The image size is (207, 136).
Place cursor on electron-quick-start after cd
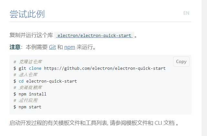tap(51, 81)
